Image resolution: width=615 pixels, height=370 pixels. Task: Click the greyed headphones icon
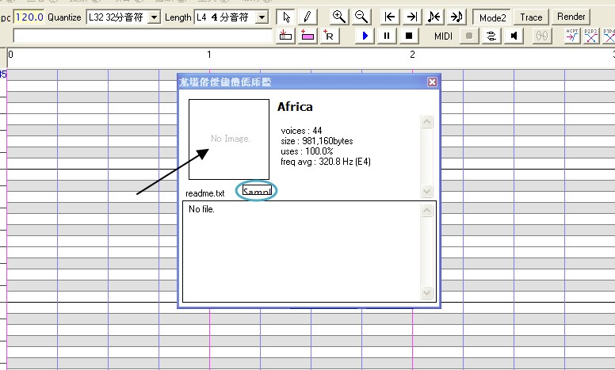(541, 36)
